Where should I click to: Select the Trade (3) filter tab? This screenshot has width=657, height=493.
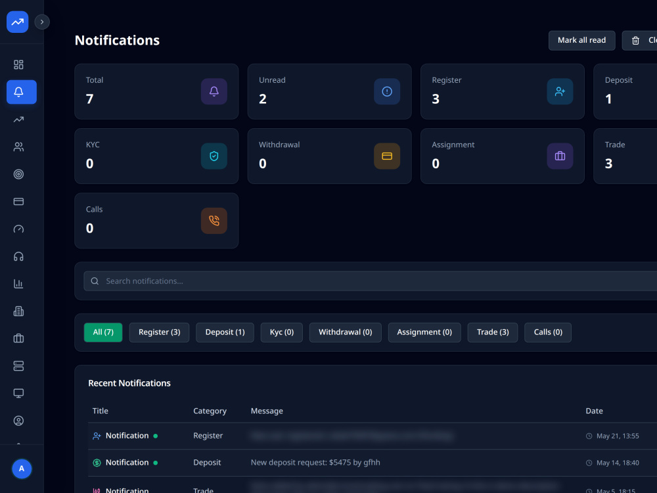[x=493, y=333]
